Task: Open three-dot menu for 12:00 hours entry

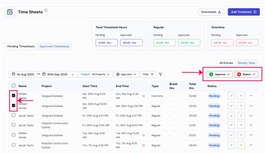Action: (251, 125)
